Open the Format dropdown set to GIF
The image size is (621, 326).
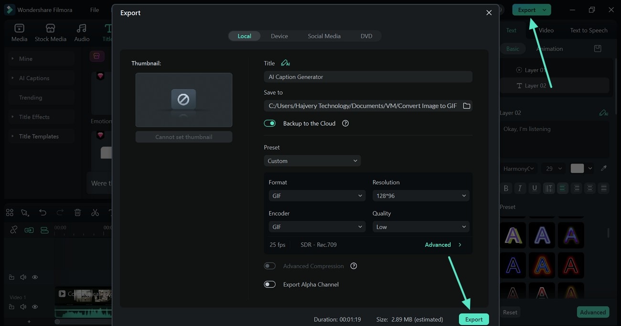coord(317,196)
